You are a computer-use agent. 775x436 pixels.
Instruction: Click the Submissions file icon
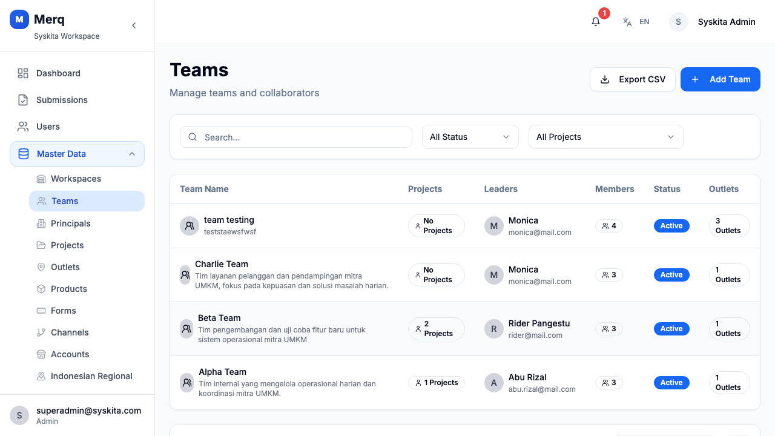point(23,100)
